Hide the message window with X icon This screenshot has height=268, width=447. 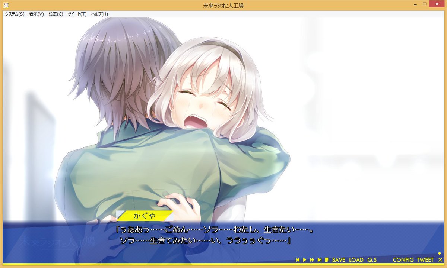click(440, 260)
